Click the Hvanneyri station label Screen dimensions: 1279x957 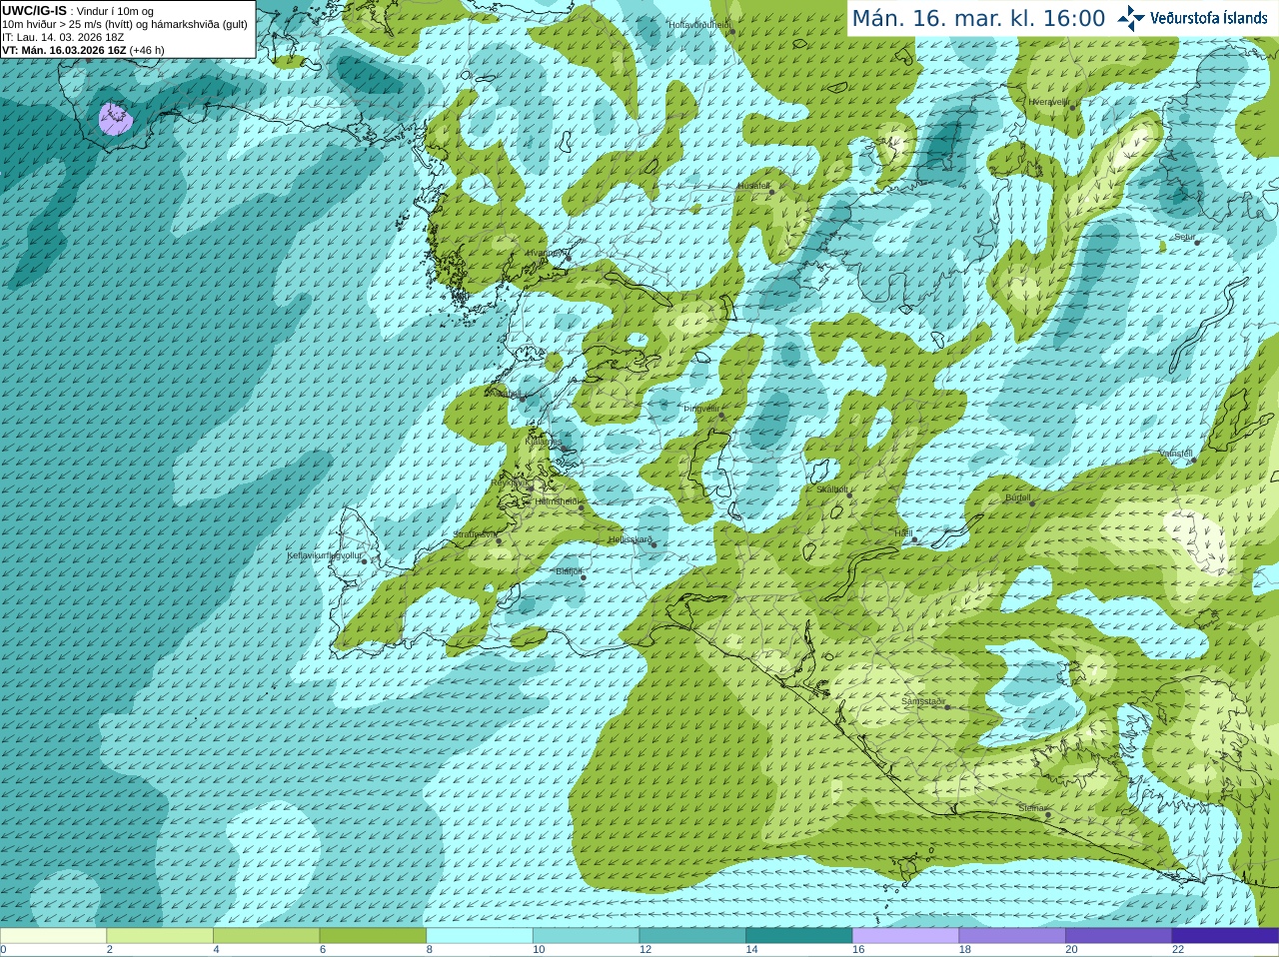click(x=546, y=253)
